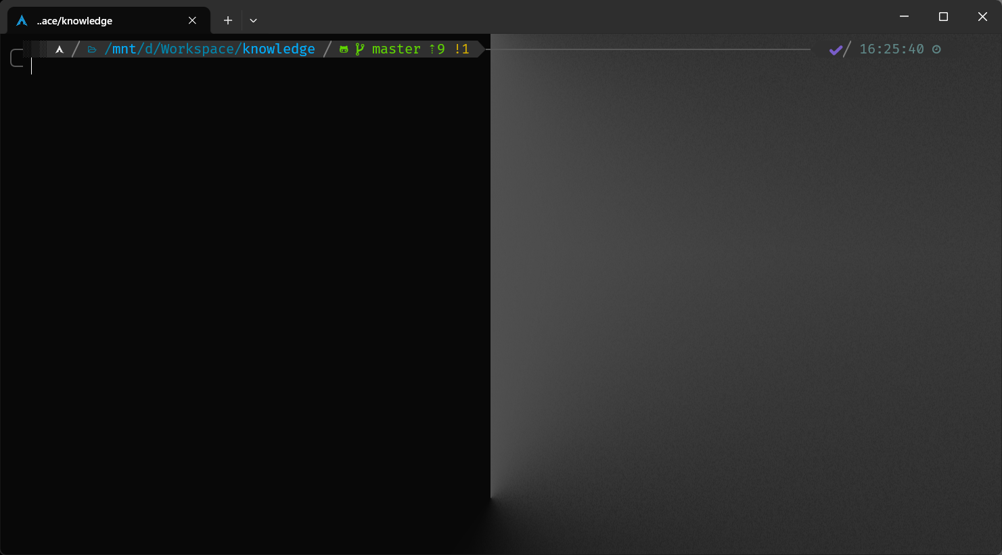Click the yellow !1 modified indicator

461,49
